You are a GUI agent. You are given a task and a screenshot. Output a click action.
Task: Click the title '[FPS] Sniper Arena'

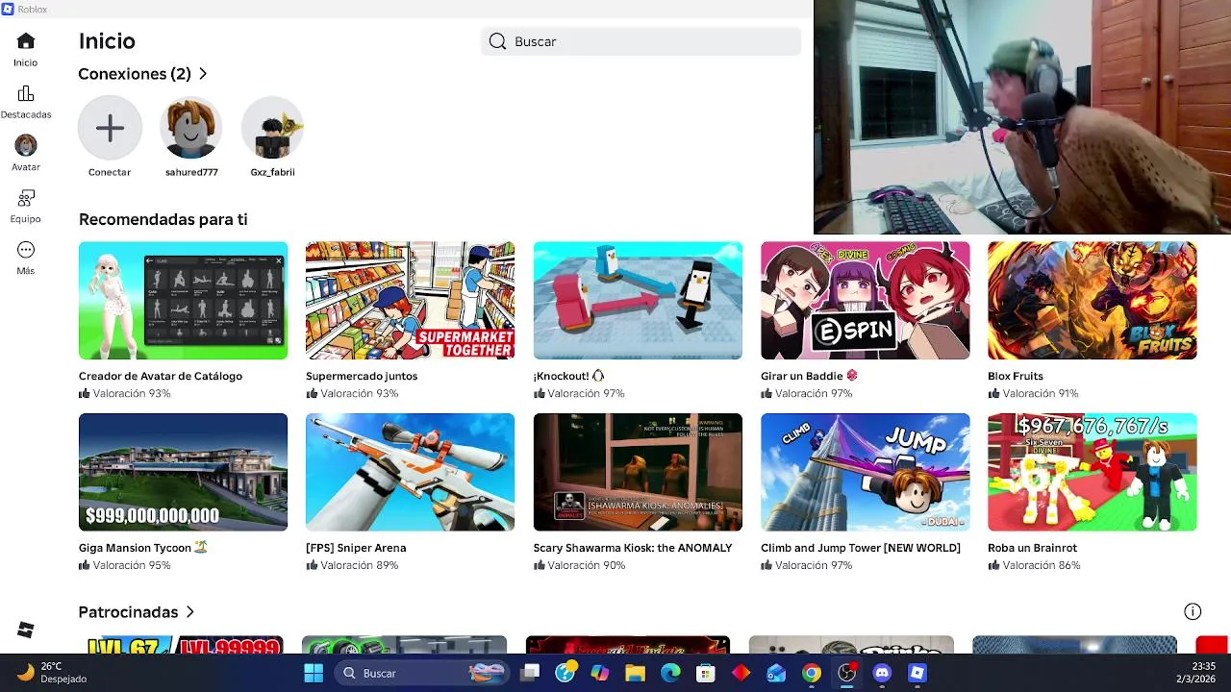(356, 548)
